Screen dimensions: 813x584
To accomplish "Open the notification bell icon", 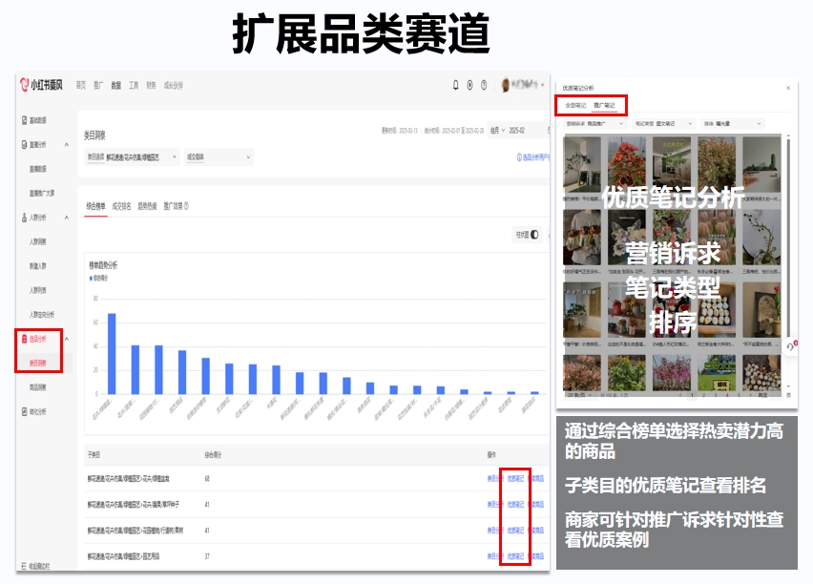I will [455, 85].
